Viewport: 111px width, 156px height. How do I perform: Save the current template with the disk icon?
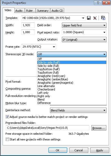89,18
